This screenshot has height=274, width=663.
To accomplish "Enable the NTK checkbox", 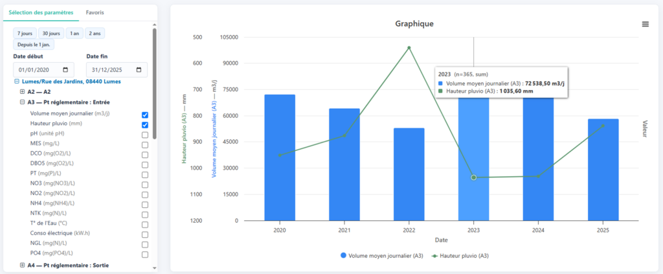I will coord(145,215).
